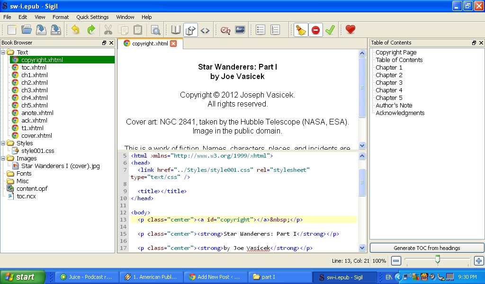Switch to Add New Post Chrome taskbar item

click(x=216, y=277)
